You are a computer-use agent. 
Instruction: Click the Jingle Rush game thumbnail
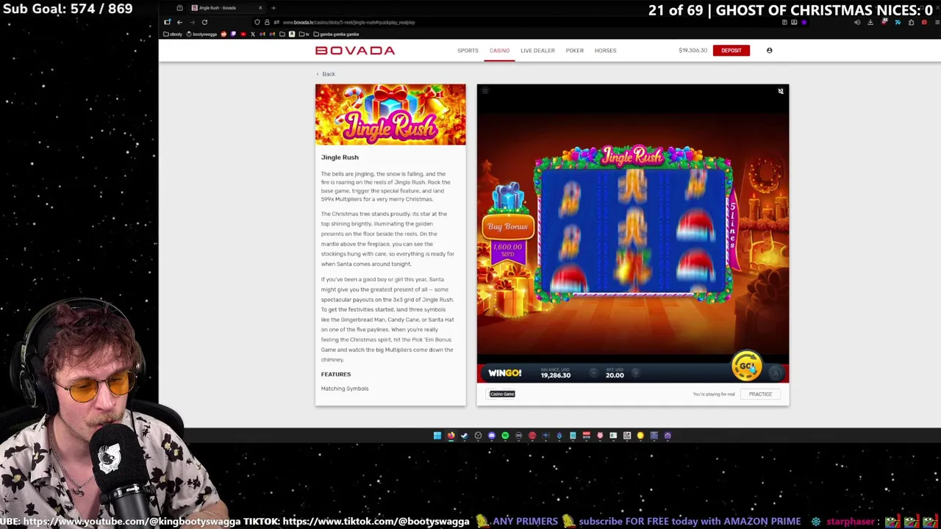pos(390,115)
